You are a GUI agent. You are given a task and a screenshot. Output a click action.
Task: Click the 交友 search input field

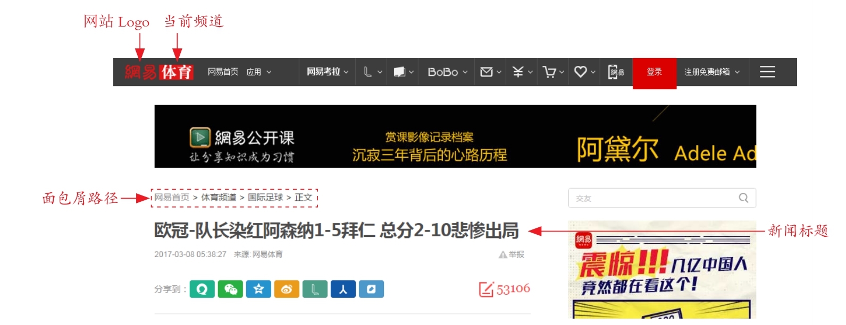point(662,198)
